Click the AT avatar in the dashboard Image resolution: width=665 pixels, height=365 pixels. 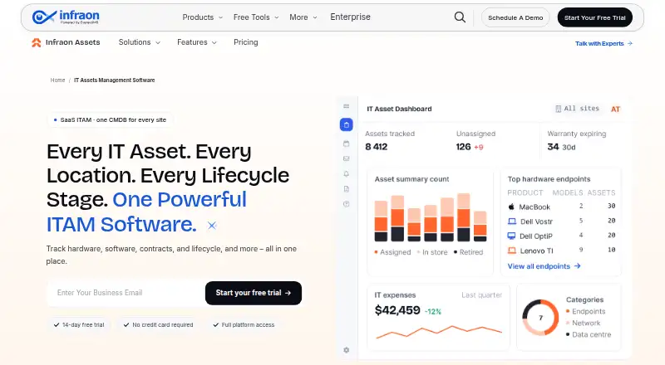point(615,109)
